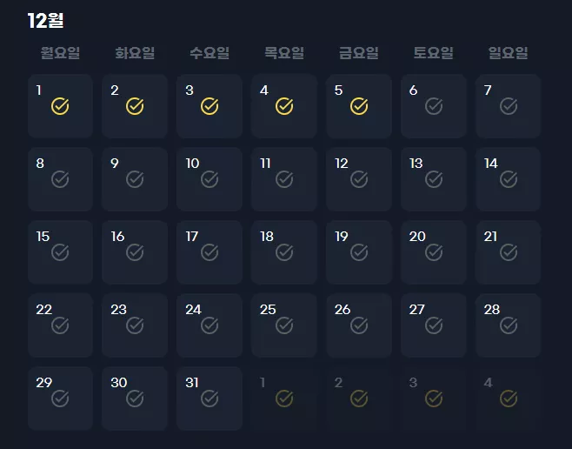572x449 pixels.
Task: Click the yellow checkmark icon on day 1
Action: coord(60,106)
